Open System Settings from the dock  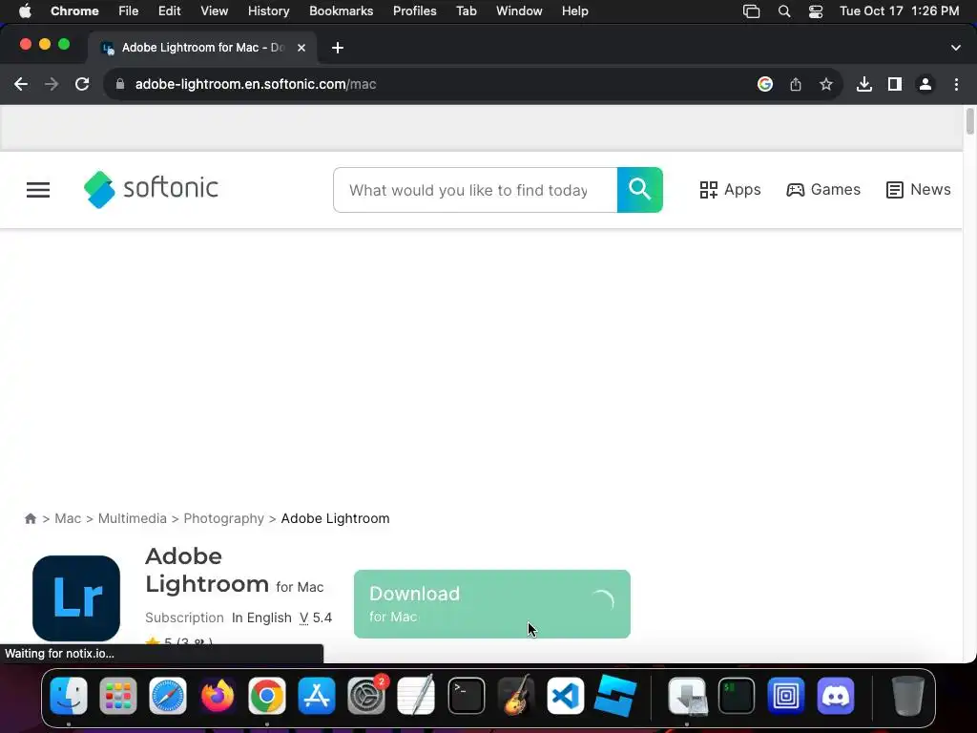click(366, 696)
